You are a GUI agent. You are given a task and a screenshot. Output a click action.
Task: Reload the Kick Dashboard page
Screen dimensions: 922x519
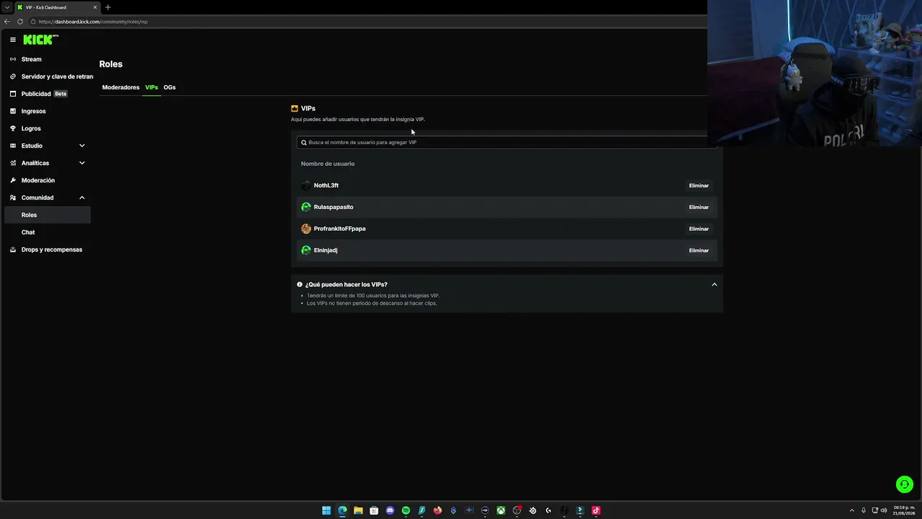20,22
